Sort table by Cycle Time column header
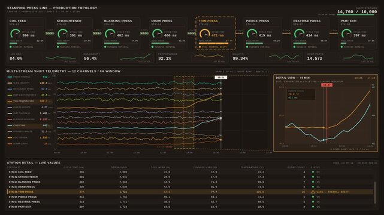 click(x=74, y=167)
